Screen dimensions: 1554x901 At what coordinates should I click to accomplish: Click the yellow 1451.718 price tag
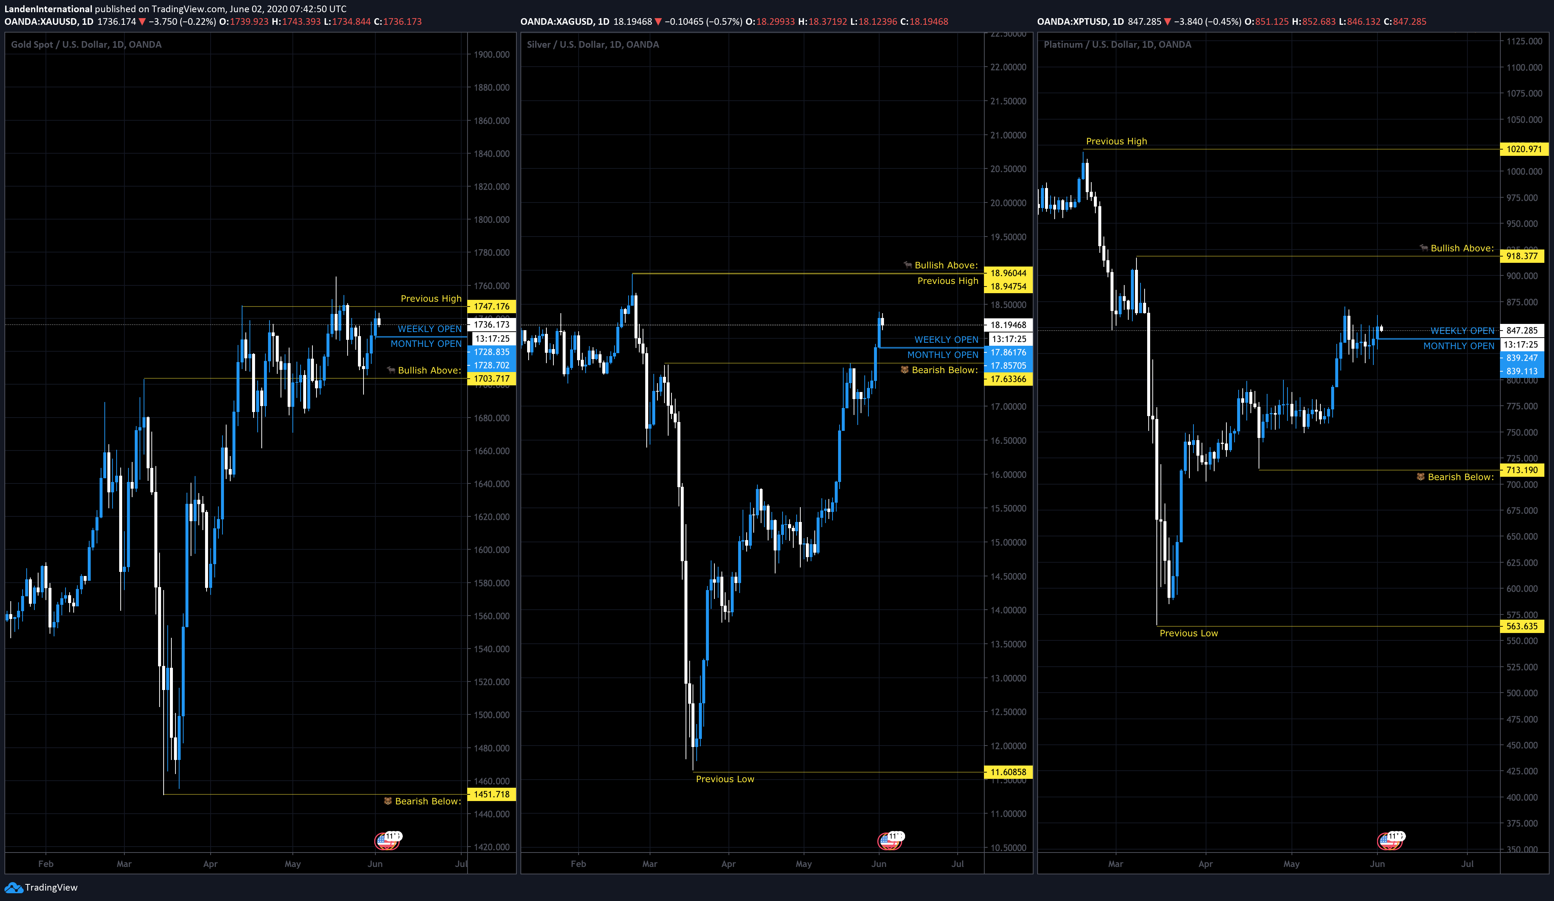click(492, 794)
